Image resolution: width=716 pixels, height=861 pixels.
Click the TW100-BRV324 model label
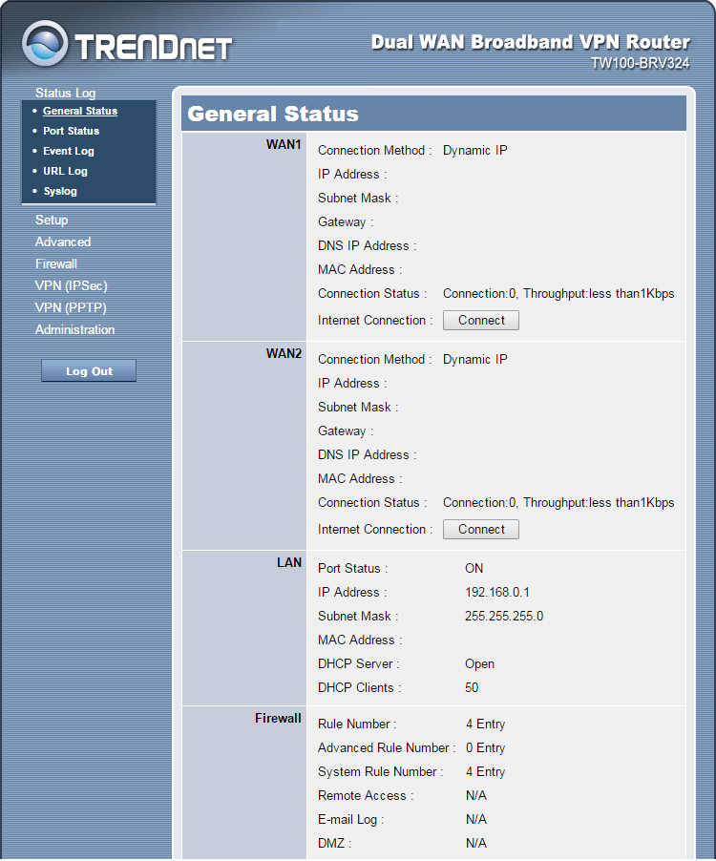640,63
